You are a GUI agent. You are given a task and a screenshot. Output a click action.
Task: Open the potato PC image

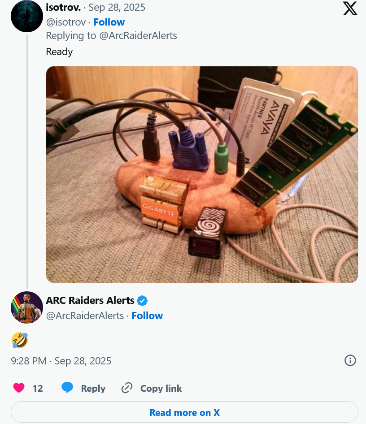coord(202,174)
